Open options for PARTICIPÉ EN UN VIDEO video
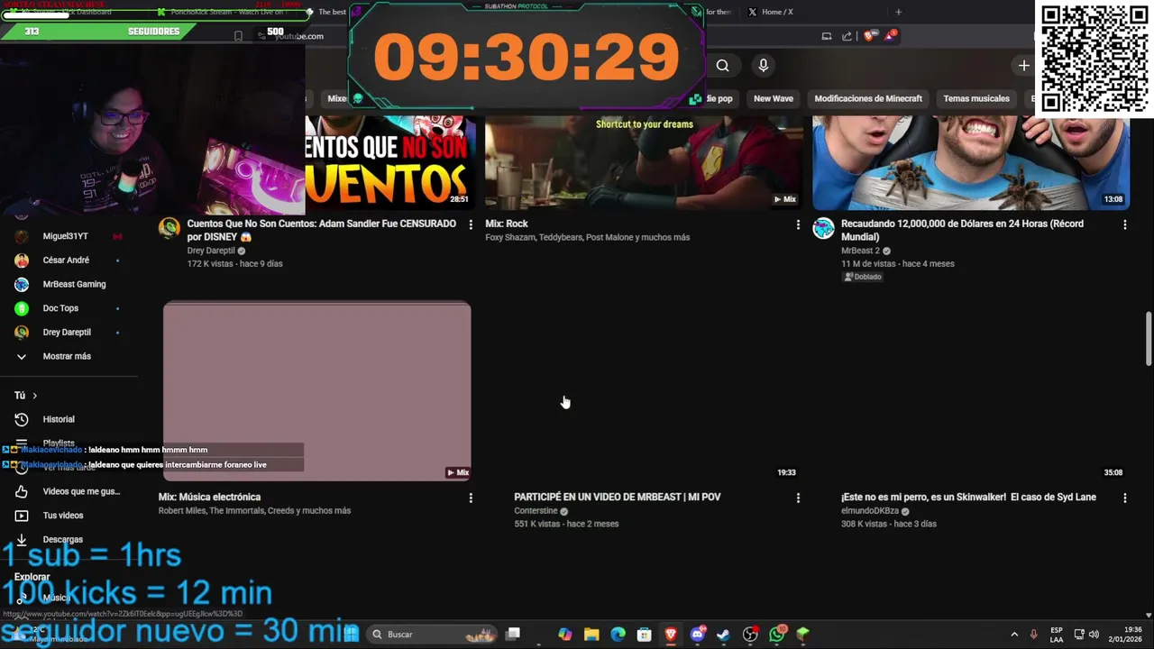The width and height of the screenshot is (1154, 649). [797, 498]
